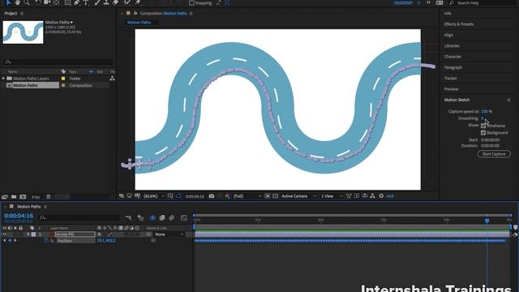The height and width of the screenshot is (292, 519).
Task: Open the Composition panel menu
Action: (191, 14)
